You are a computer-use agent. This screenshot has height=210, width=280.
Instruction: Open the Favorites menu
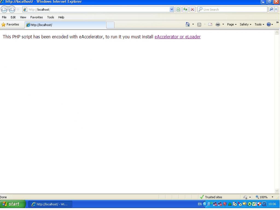click(36, 17)
